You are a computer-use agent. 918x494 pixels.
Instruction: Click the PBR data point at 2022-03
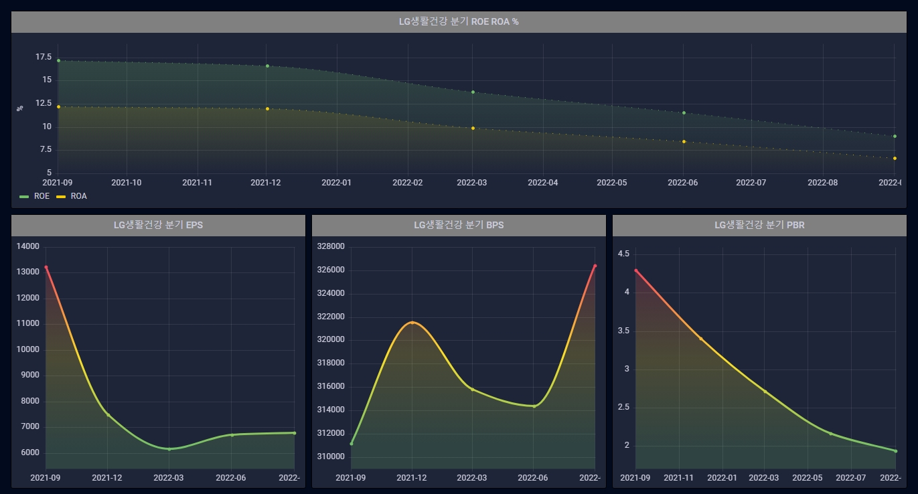click(765, 391)
